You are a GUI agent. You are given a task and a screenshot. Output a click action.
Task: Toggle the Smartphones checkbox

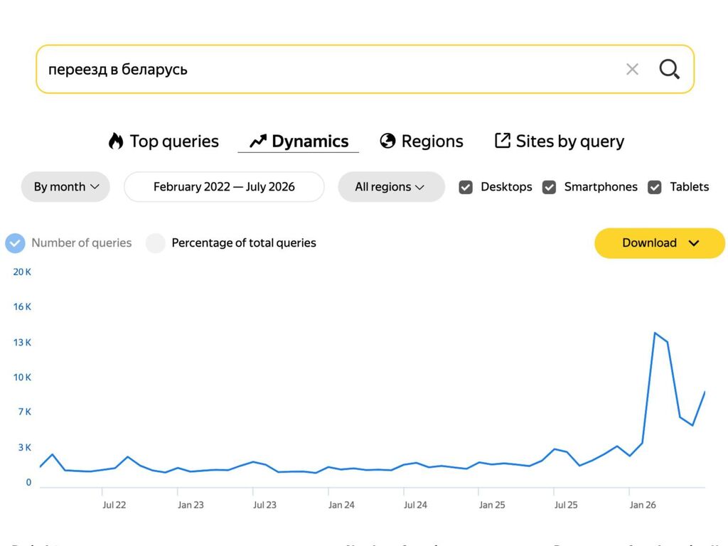click(550, 187)
